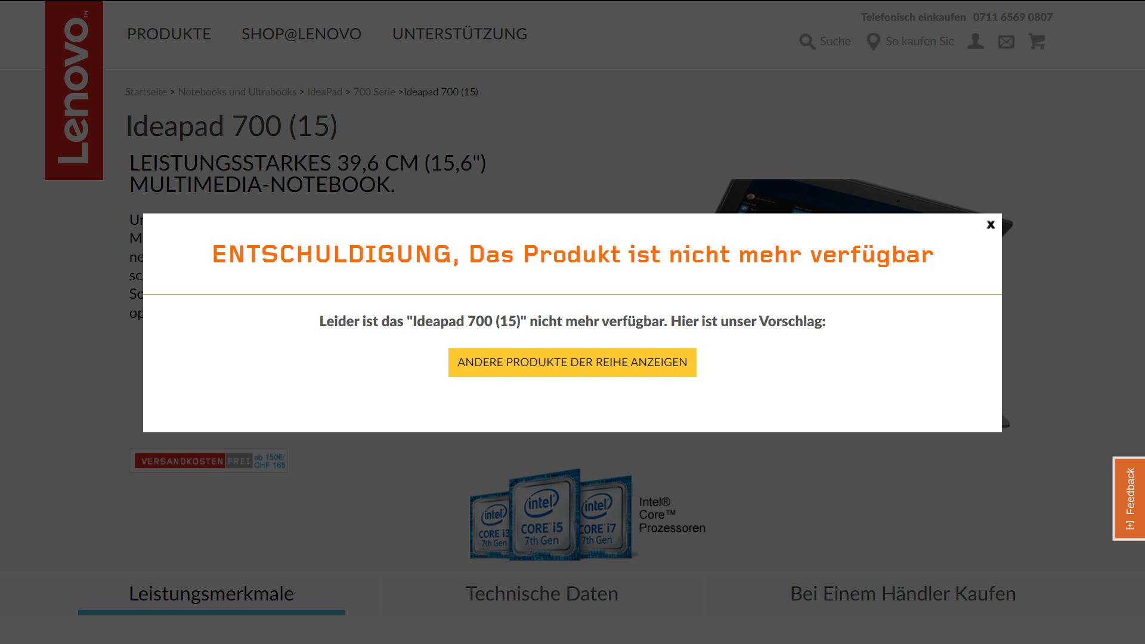
Task: Open the shopping cart icon
Action: [1037, 42]
